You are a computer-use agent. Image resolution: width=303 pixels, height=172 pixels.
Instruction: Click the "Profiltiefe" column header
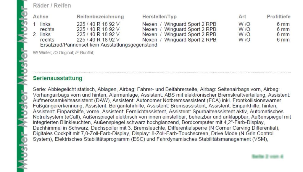point(278,17)
